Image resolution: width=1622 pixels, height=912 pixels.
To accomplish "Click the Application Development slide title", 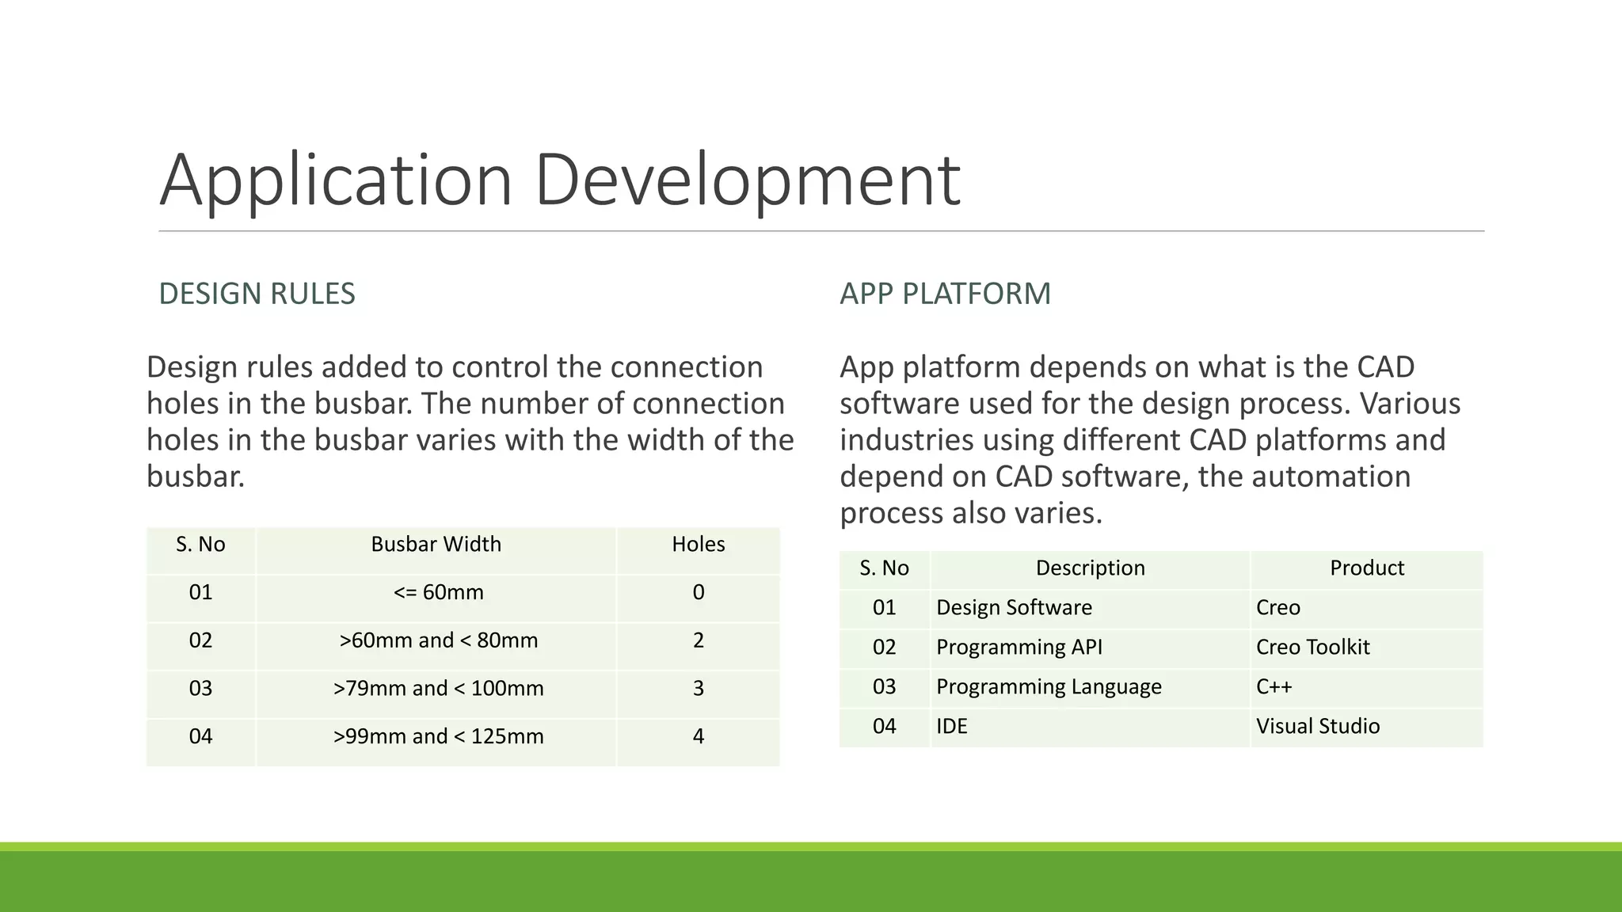I will (x=559, y=180).
